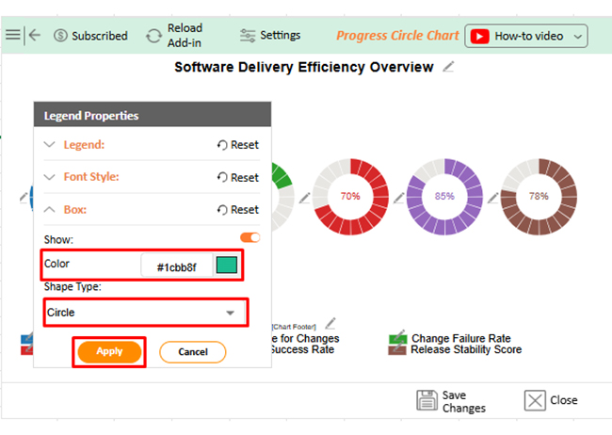Click the Save Changes disk icon
Viewport: 612px width, 435px height.
(427, 400)
